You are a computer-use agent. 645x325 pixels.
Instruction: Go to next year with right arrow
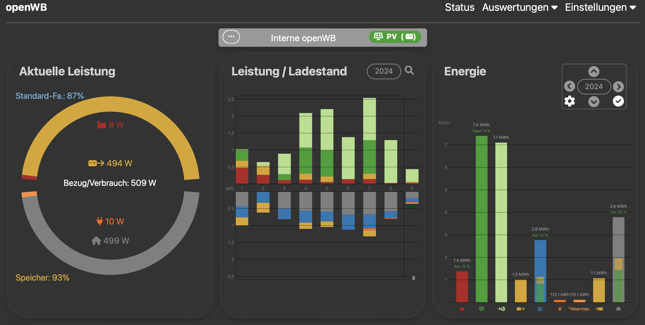pyautogui.click(x=618, y=86)
